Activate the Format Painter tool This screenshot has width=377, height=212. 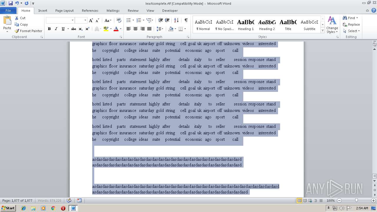[28, 31]
